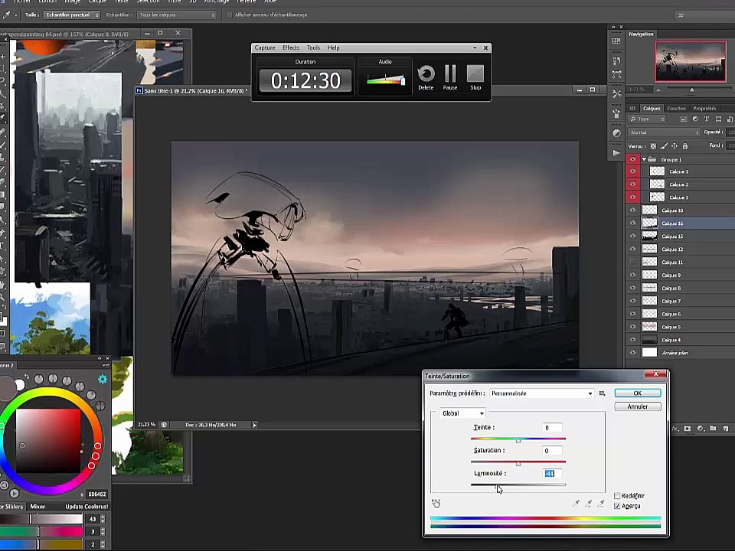
Task: Click Annuler in Teinte/Saturation dialog
Action: [638, 406]
